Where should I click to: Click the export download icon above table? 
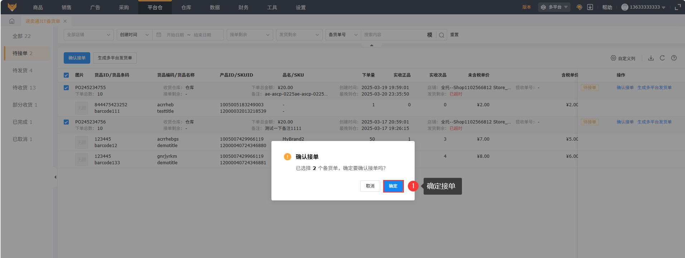pyautogui.click(x=651, y=58)
